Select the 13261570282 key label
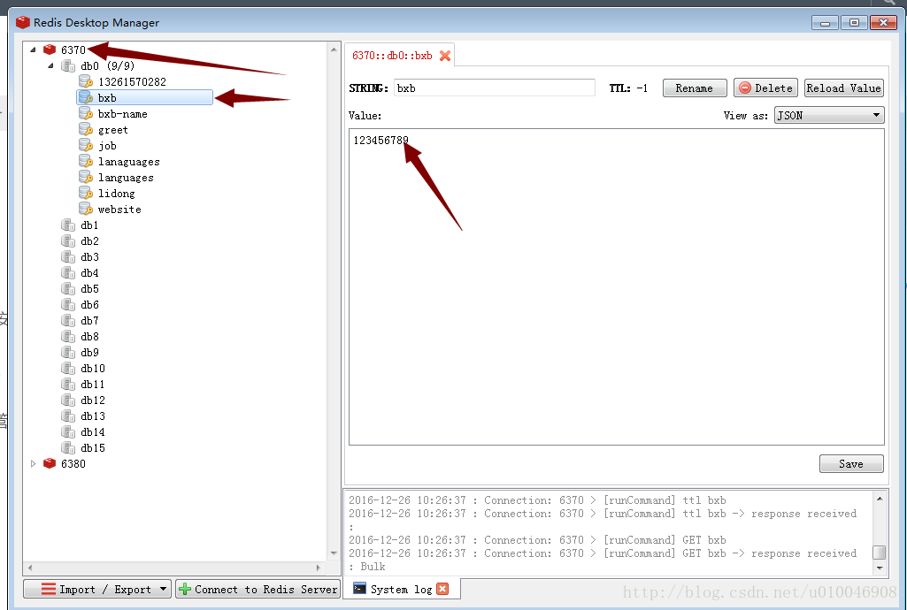The image size is (907, 610). (132, 82)
